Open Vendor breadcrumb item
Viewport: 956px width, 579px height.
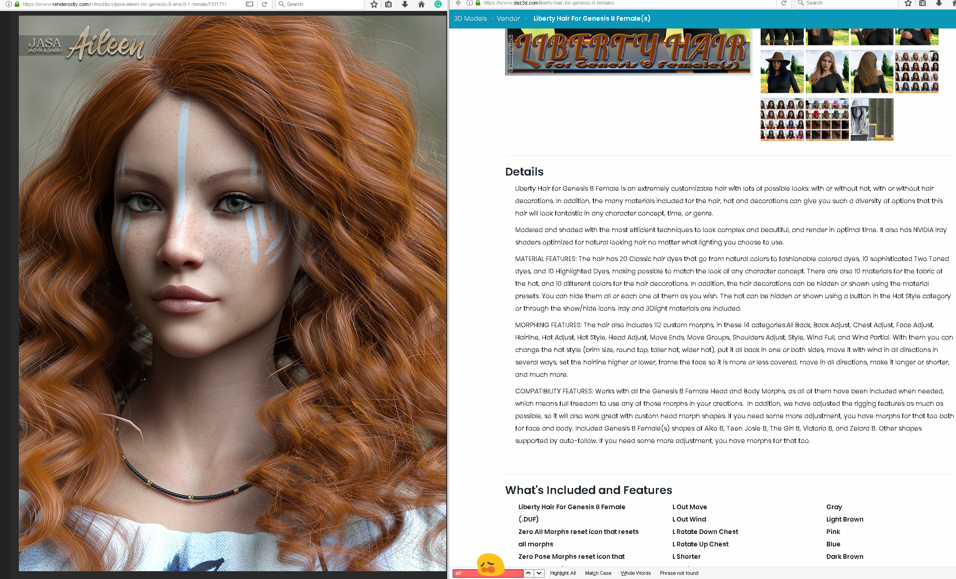pyautogui.click(x=508, y=18)
